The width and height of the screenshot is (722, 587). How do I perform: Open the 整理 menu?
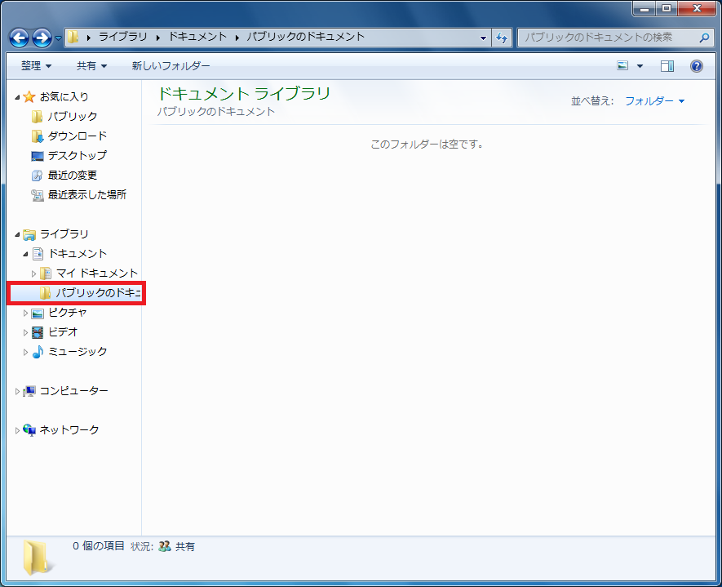tap(36, 66)
